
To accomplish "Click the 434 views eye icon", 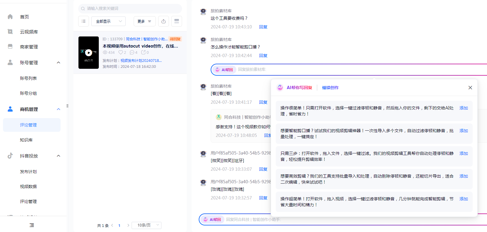I will point(105,52).
